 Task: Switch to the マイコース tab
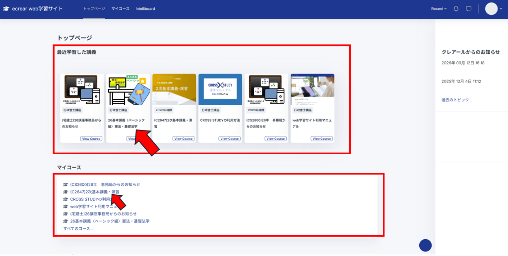pos(120,9)
